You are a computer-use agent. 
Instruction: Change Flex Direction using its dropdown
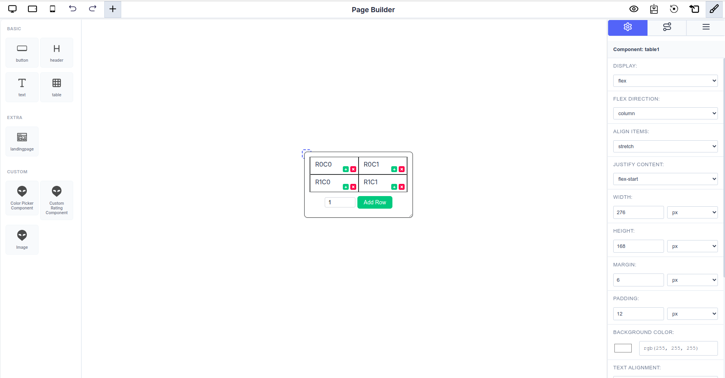(665, 113)
